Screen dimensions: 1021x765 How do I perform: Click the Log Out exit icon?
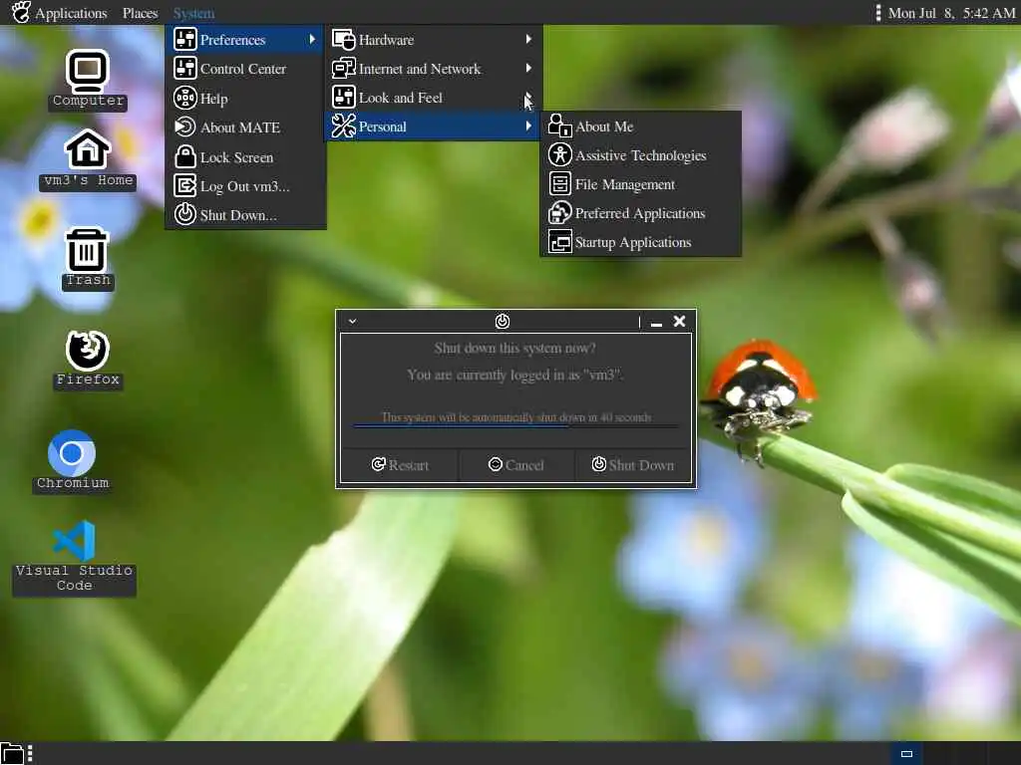184,186
